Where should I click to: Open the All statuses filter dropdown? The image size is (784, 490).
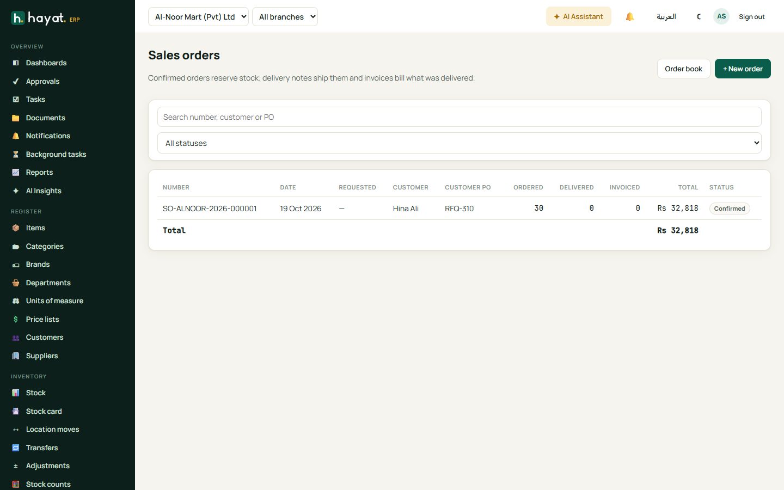(x=460, y=143)
